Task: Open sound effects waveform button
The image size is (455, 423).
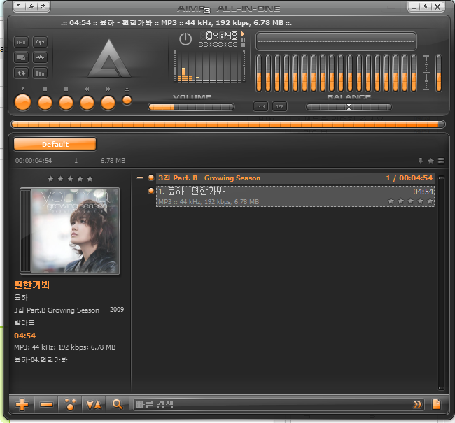Action: (x=40, y=57)
